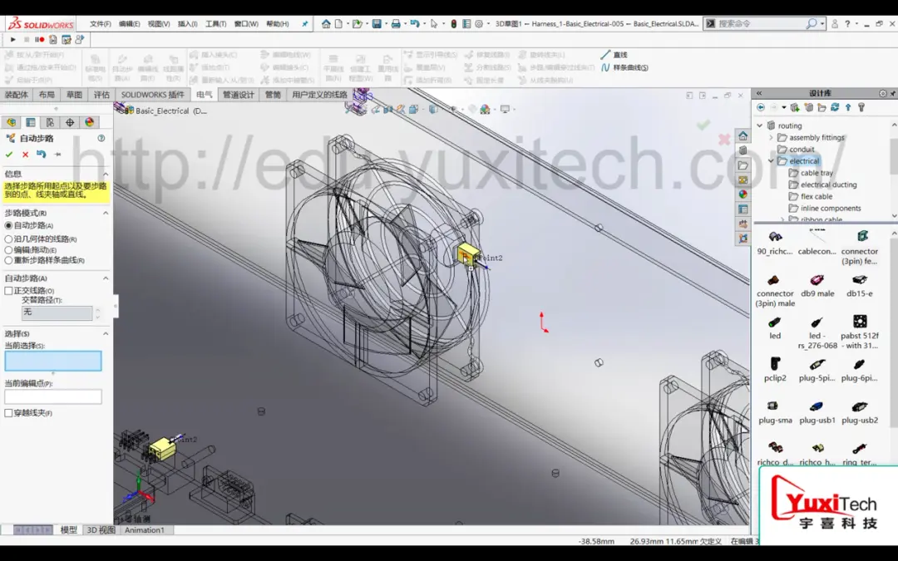
Task: Enable the 正交线路 checkbox
Action: 8,291
